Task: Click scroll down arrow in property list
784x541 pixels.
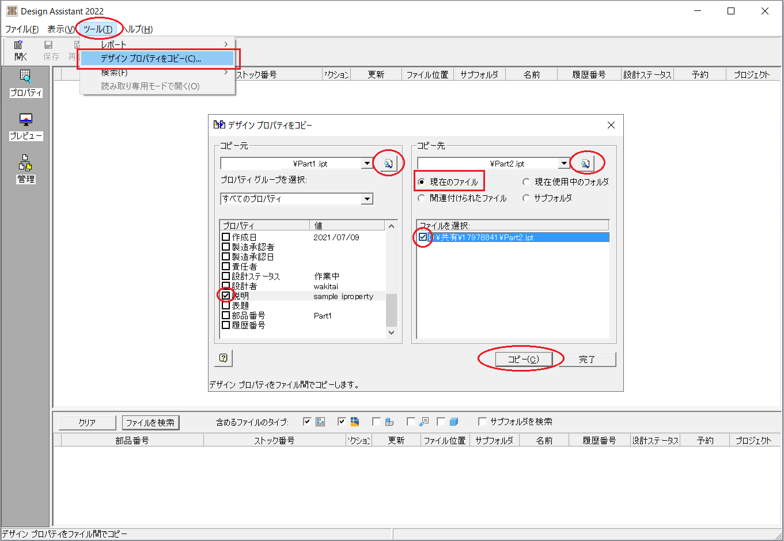Action: [x=392, y=332]
